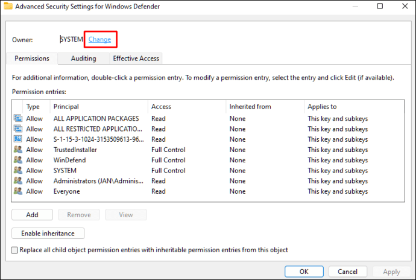Cancel the Advanced Security Settings dialog
Viewport: 416px width, 280px height.
[x=347, y=272]
